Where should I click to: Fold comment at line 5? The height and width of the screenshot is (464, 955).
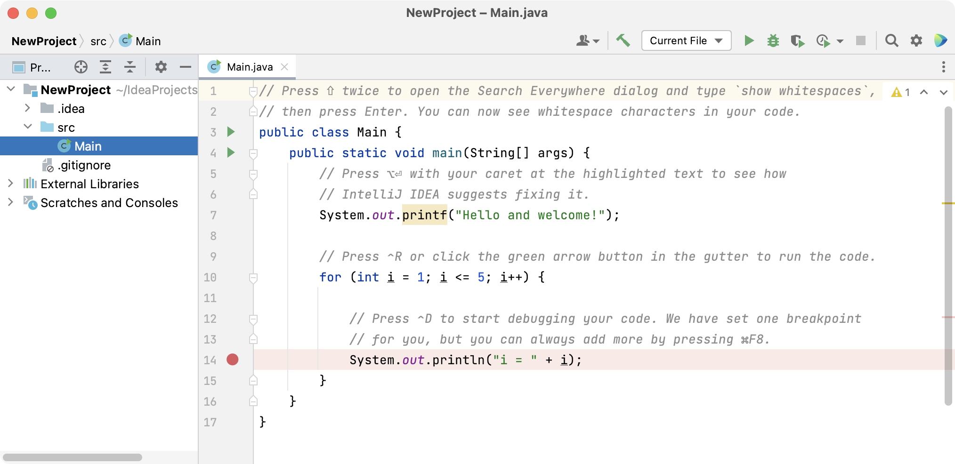tap(253, 174)
